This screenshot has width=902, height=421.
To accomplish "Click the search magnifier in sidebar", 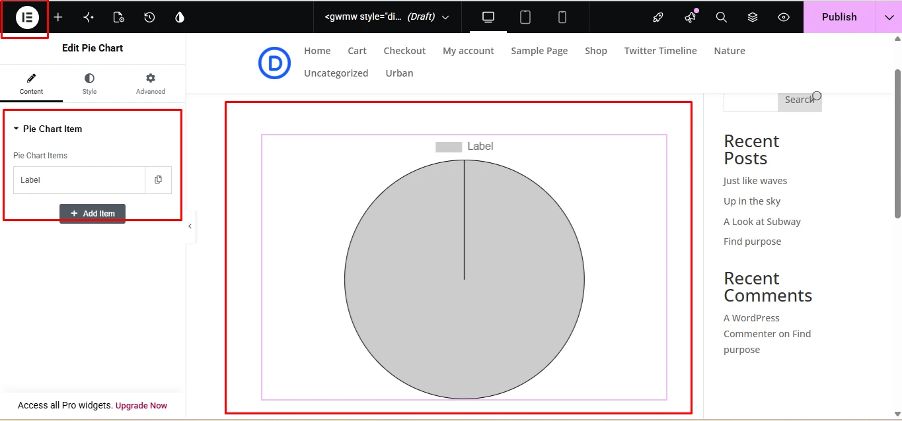I will click(x=817, y=96).
